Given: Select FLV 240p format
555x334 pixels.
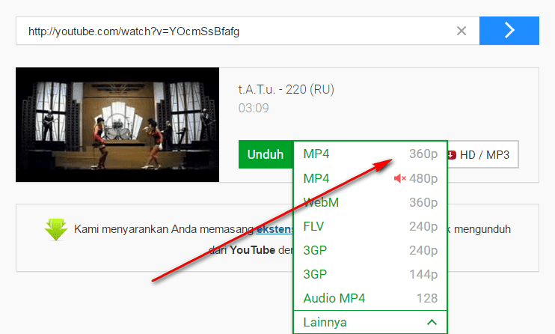Looking at the screenshot, I should click(370, 226).
